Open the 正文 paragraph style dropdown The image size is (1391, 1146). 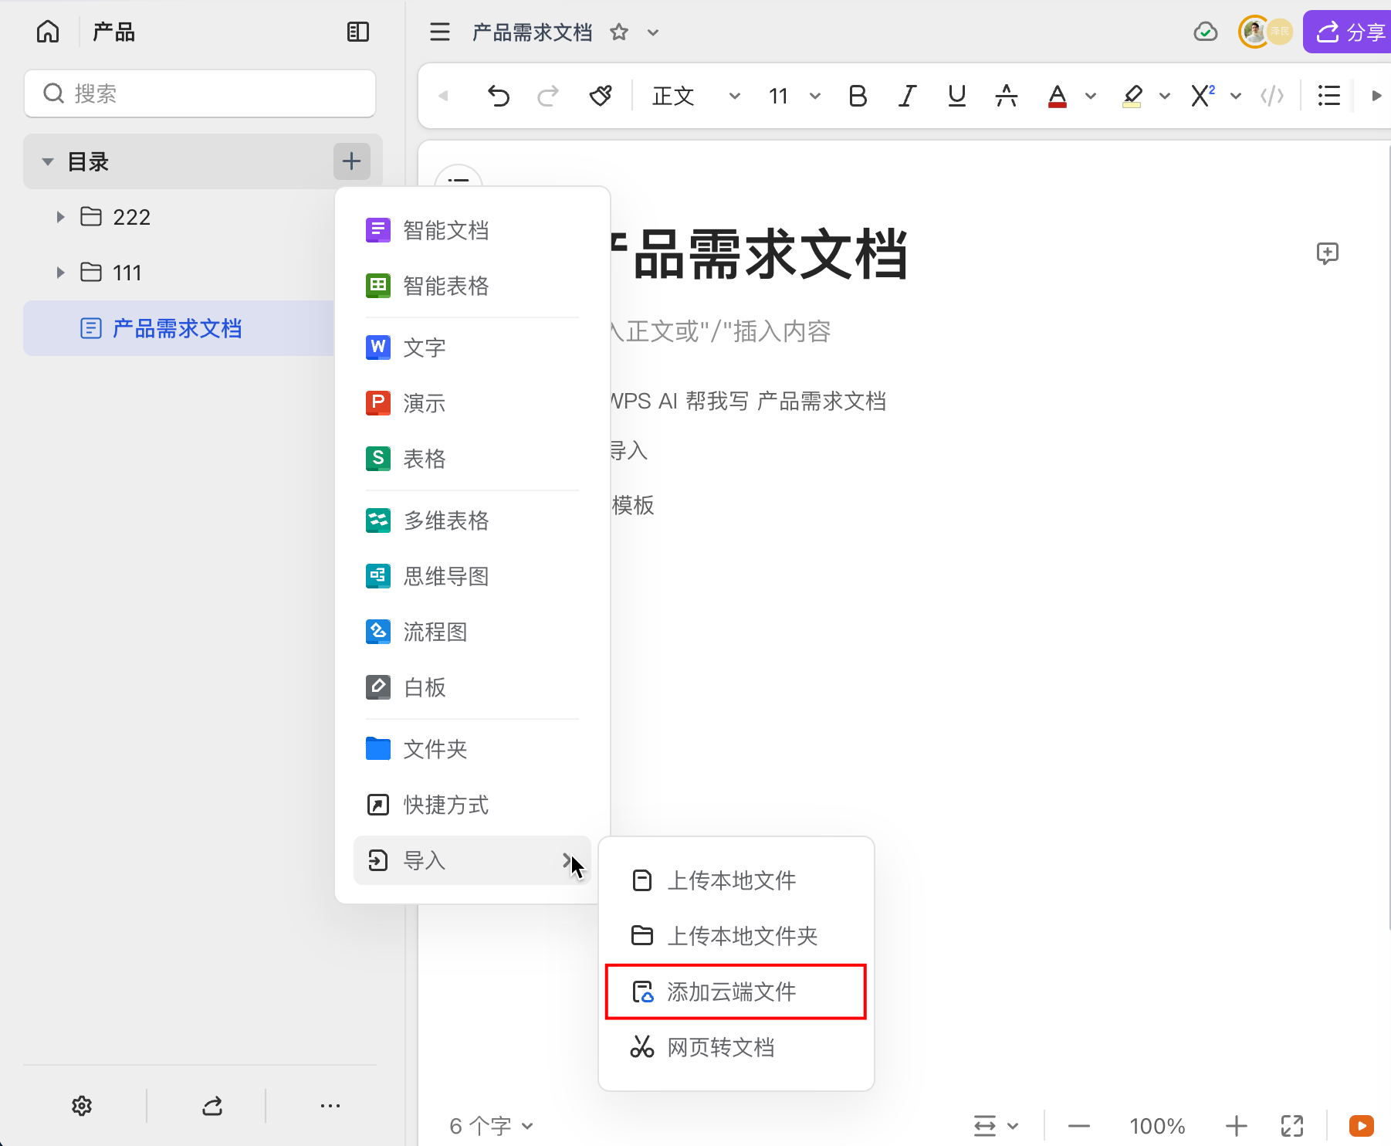(696, 96)
